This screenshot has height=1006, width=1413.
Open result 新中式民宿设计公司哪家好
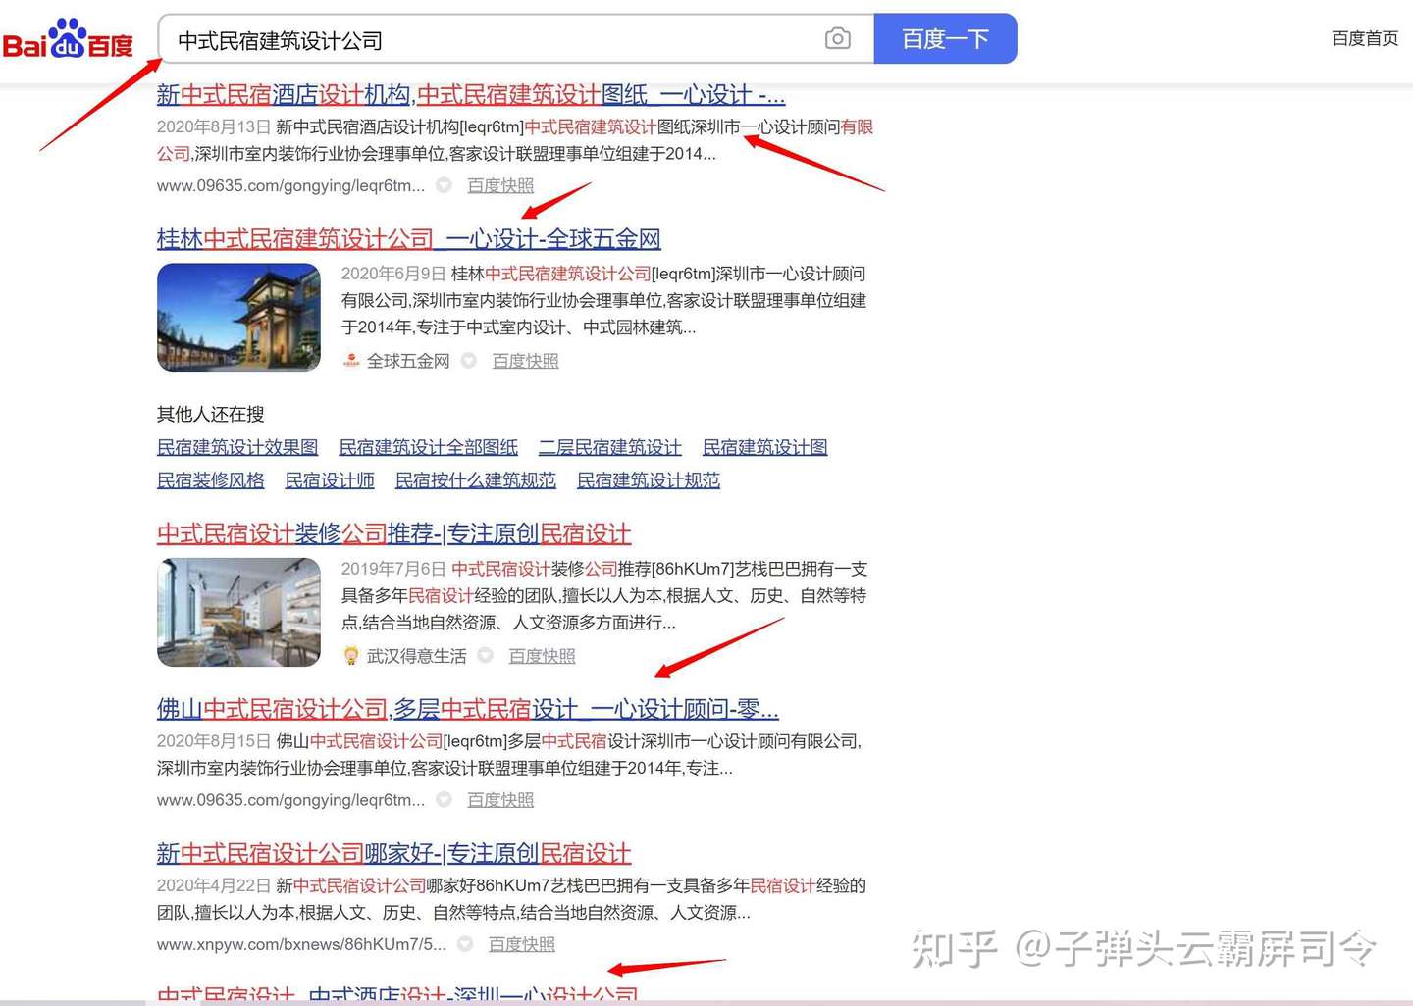(x=393, y=854)
